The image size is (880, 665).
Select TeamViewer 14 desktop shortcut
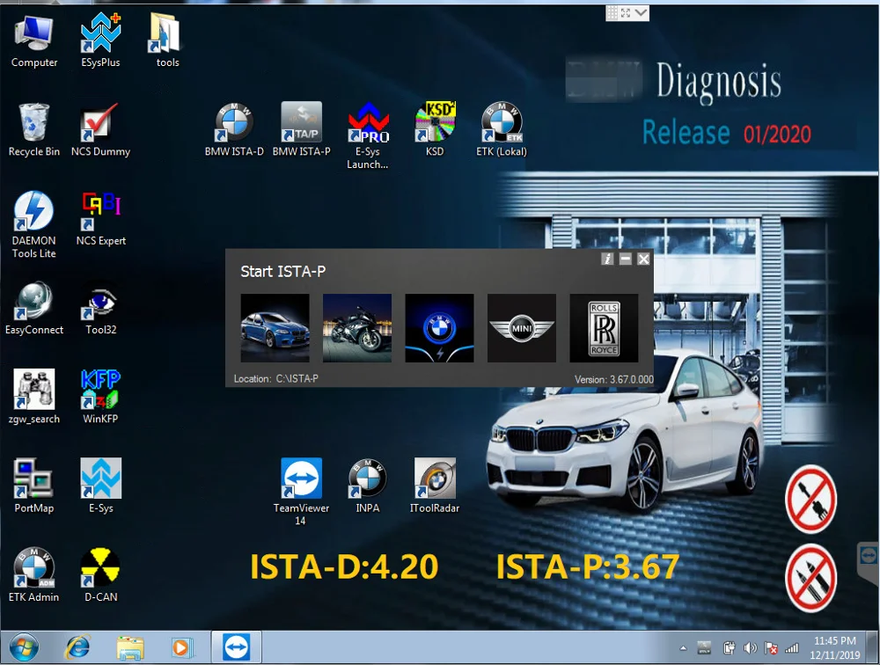coord(301,492)
